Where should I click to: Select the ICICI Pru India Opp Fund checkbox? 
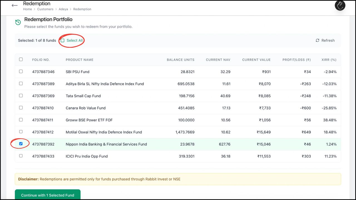click(x=21, y=156)
